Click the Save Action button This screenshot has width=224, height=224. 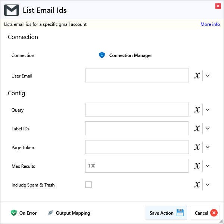pos(166,213)
